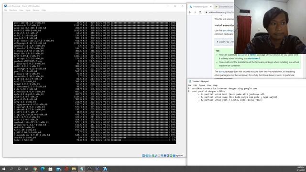Open Notepad's Help menu

tap(215, 86)
